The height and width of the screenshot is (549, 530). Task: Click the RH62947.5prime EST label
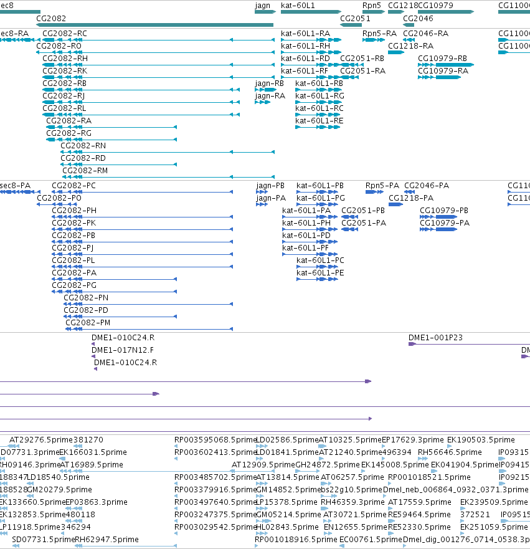(x=106, y=540)
